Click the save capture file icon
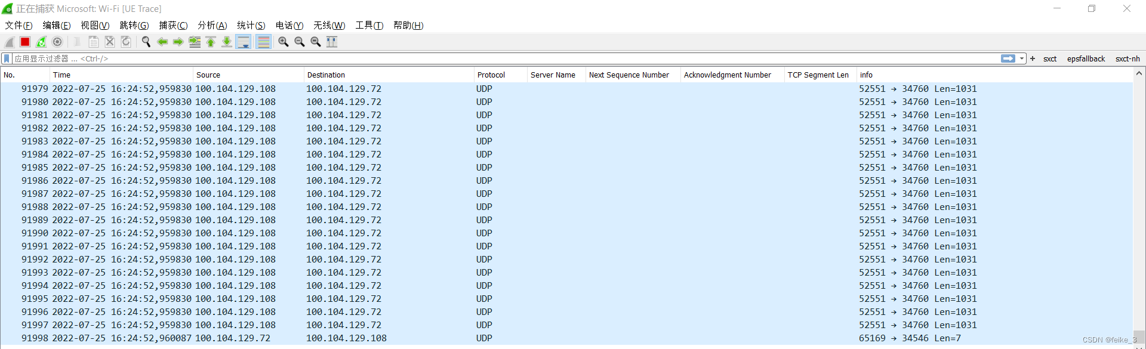Image resolution: width=1146 pixels, height=349 pixels. coord(94,42)
